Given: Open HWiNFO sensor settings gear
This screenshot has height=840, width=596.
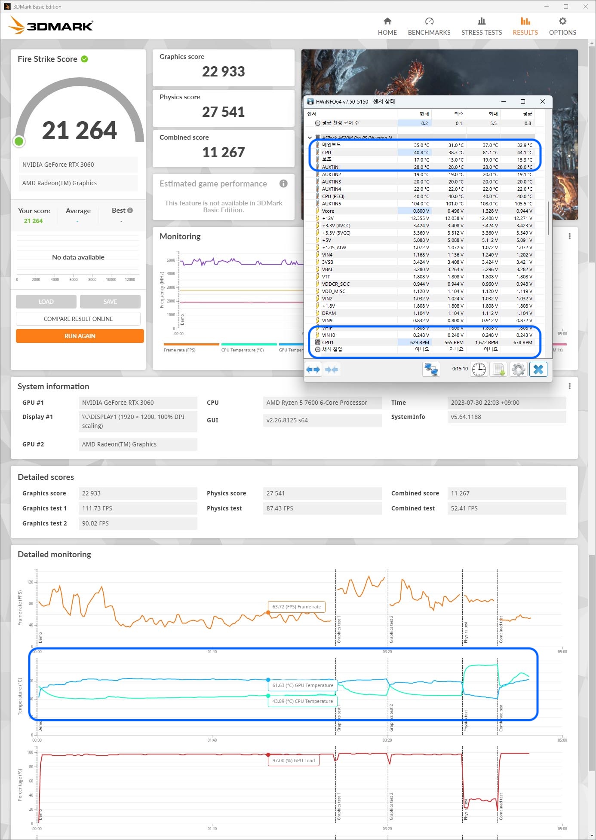Looking at the screenshot, I should (519, 370).
